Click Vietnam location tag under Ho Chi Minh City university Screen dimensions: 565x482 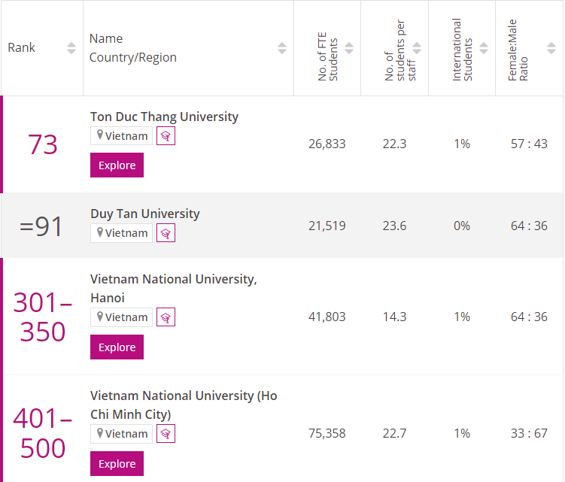pos(121,434)
